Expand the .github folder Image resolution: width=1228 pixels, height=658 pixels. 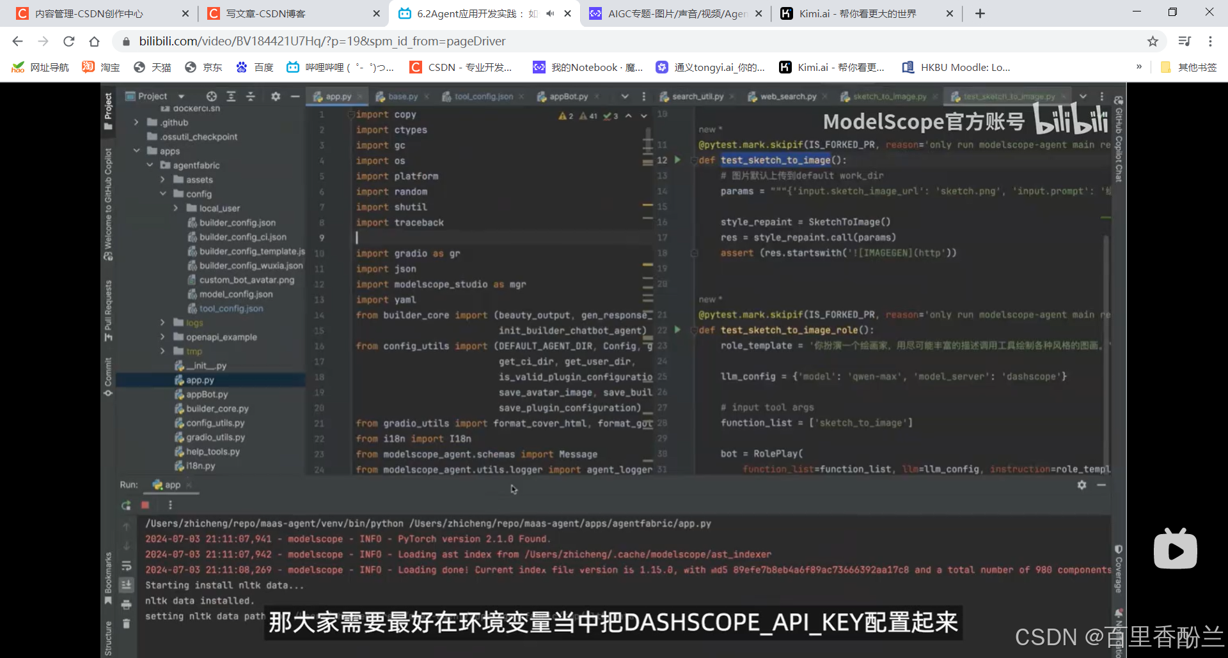pyautogui.click(x=136, y=123)
